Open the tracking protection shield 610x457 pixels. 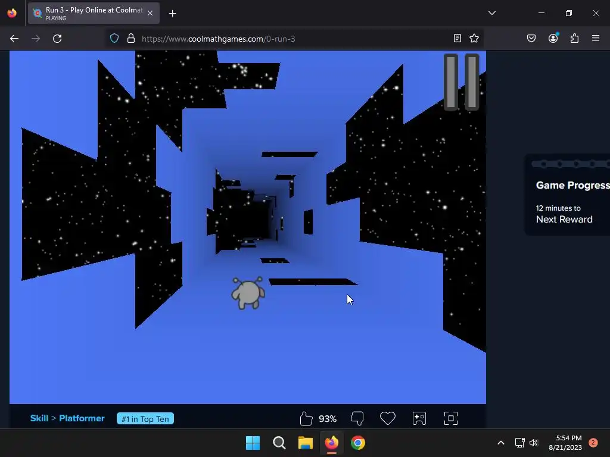pos(114,39)
